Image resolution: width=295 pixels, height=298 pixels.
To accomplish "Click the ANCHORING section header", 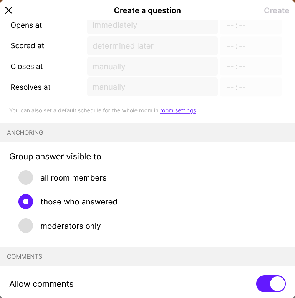I will point(25,132).
